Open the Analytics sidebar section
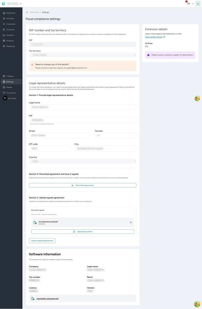This screenshot has width=202, height=309. (10, 35)
